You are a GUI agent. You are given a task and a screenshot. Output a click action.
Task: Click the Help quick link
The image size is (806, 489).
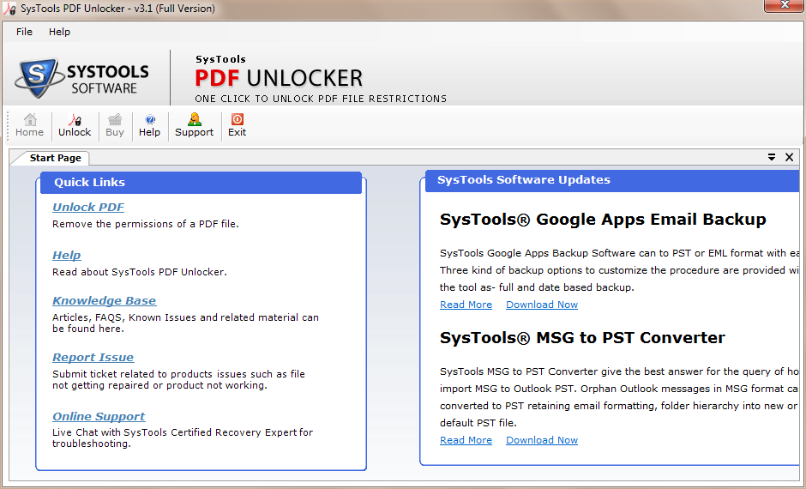[x=66, y=255]
